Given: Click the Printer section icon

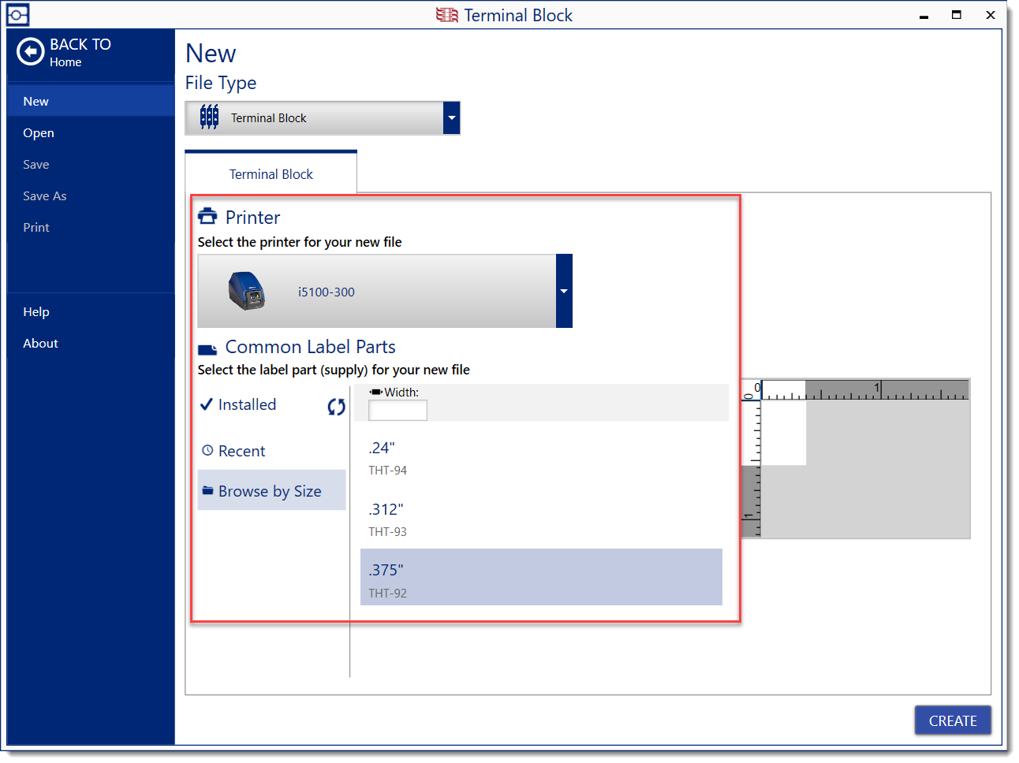Looking at the screenshot, I should [x=207, y=217].
